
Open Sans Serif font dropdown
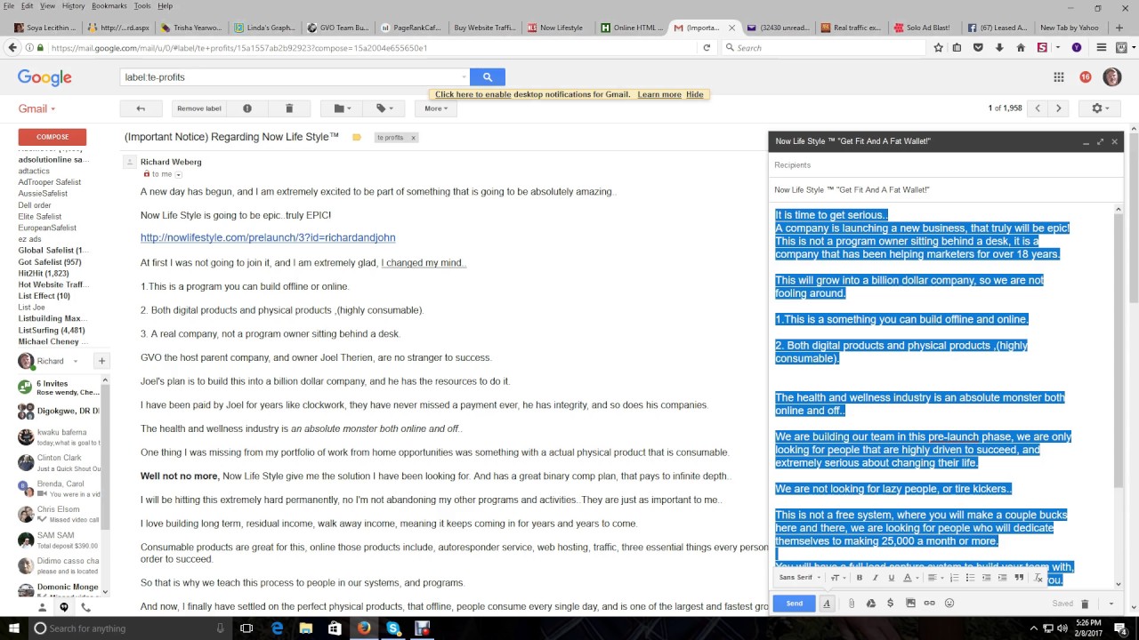[799, 578]
